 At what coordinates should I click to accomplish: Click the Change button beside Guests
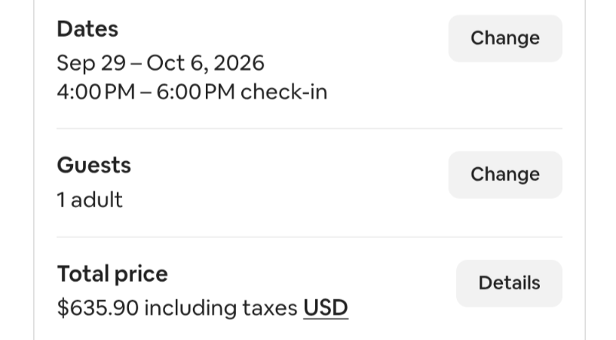pos(505,175)
